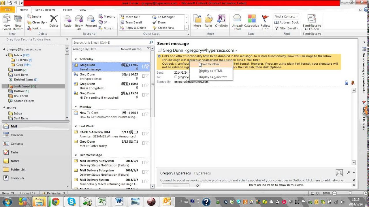Toggle category box on CARTES America email
The image size is (369, 207).
tap(143, 134)
